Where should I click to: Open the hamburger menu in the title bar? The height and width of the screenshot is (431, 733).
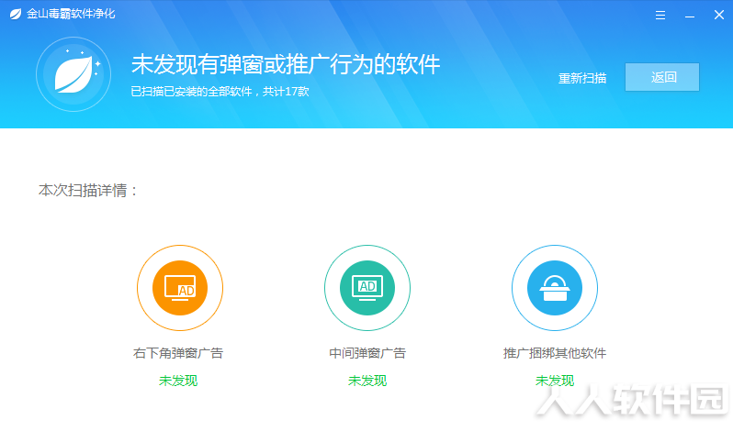(660, 16)
